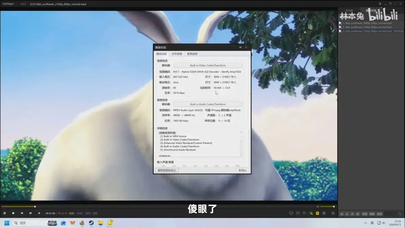Click the playlist 删除 button
This screenshot has width=405, height=228.
tap(372, 214)
